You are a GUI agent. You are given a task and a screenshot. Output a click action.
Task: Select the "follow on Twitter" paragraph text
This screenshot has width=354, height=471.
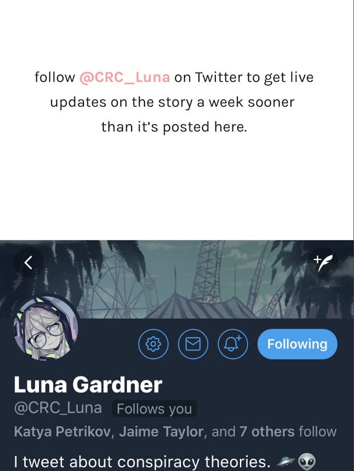tap(174, 102)
